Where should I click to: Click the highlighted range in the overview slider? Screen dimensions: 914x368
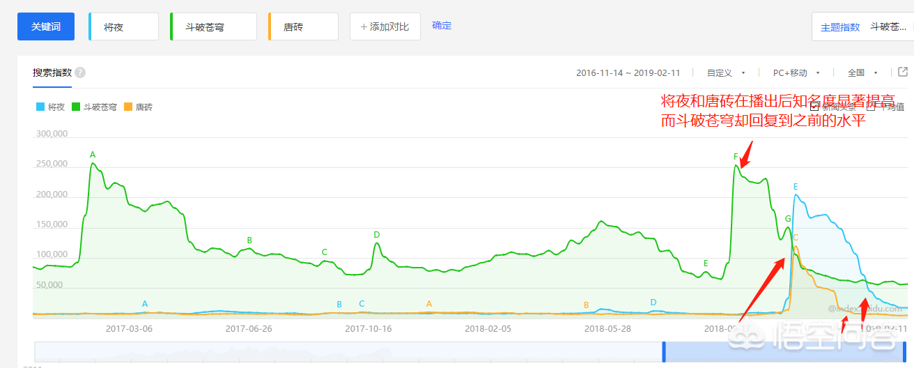pos(784,351)
